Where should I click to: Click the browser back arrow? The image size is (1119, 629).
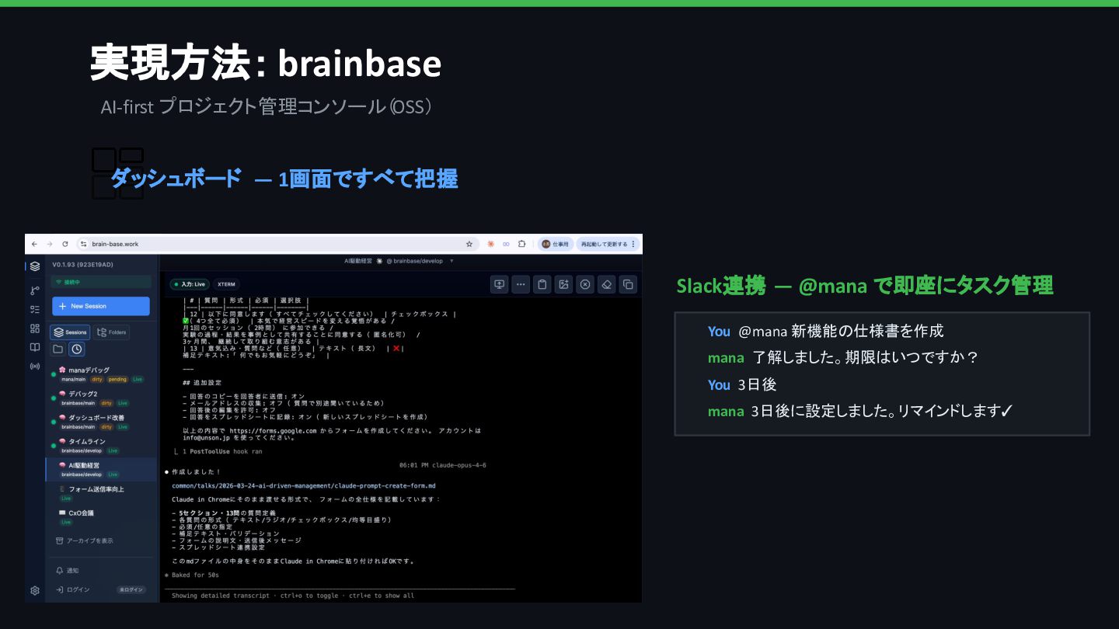[x=34, y=244]
